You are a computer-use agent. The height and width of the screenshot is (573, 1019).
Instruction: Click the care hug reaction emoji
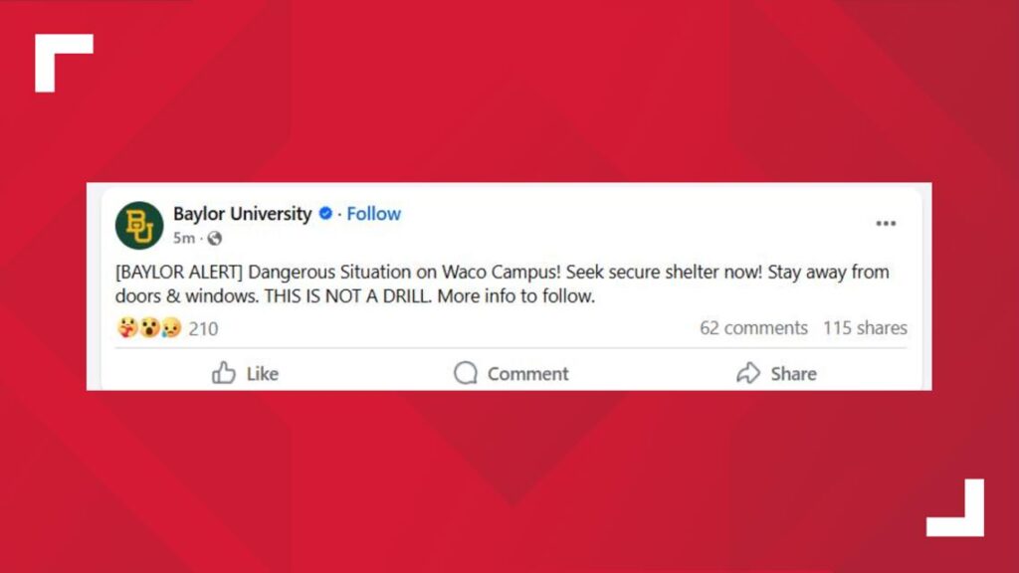point(126,328)
